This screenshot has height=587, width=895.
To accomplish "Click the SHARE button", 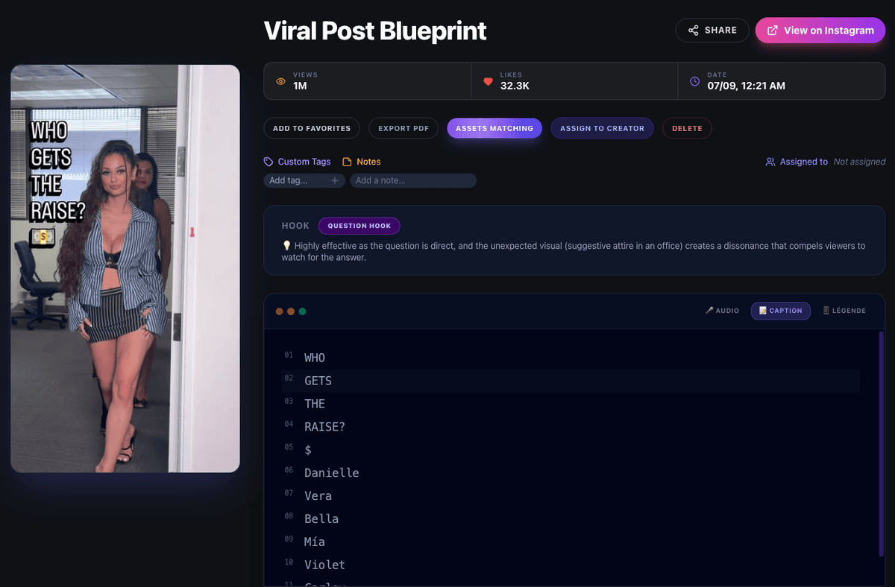I will point(712,31).
